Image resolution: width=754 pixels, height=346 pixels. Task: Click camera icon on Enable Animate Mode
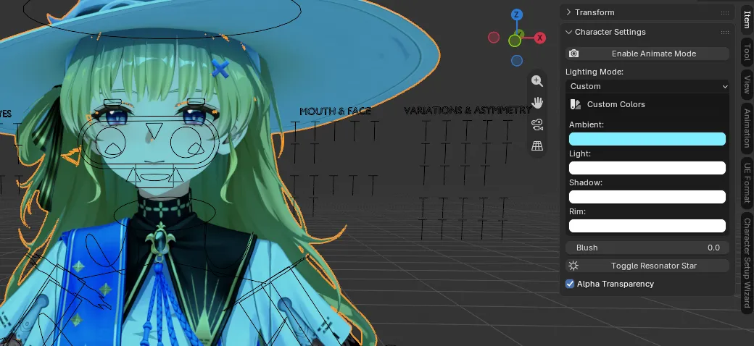pyautogui.click(x=573, y=54)
